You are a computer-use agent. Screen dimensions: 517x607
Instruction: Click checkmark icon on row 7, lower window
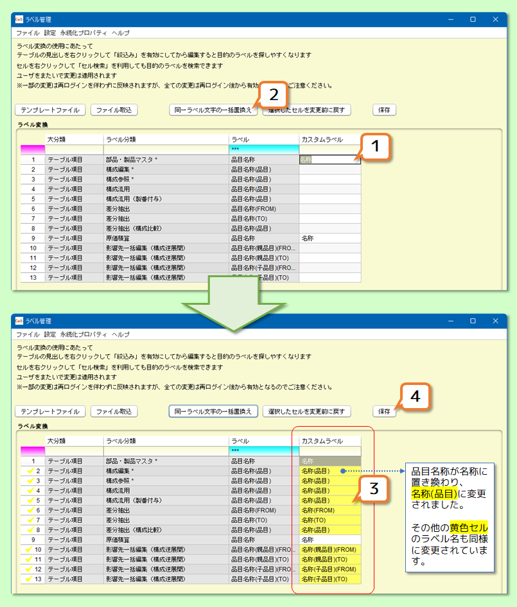click(x=30, y=520)
